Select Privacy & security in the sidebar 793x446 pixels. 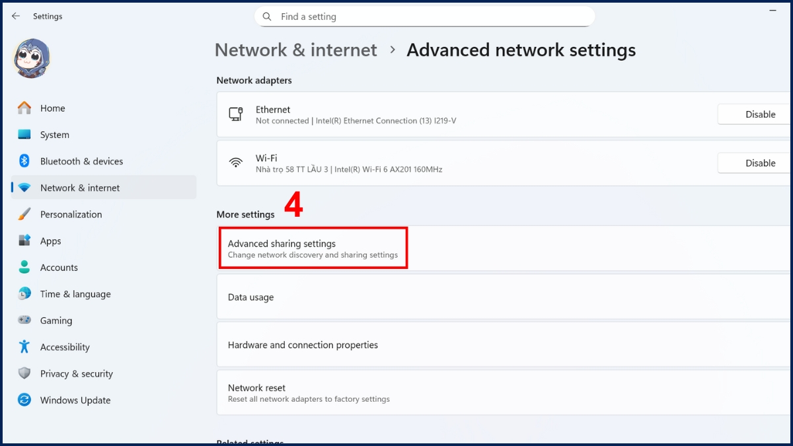click(x=24, y=373)
